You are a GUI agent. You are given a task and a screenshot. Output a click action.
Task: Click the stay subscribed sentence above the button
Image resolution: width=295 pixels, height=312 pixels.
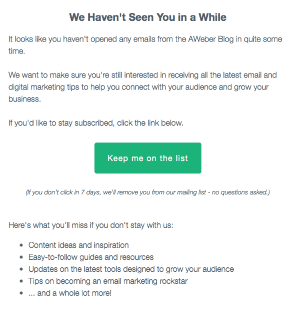96,123
